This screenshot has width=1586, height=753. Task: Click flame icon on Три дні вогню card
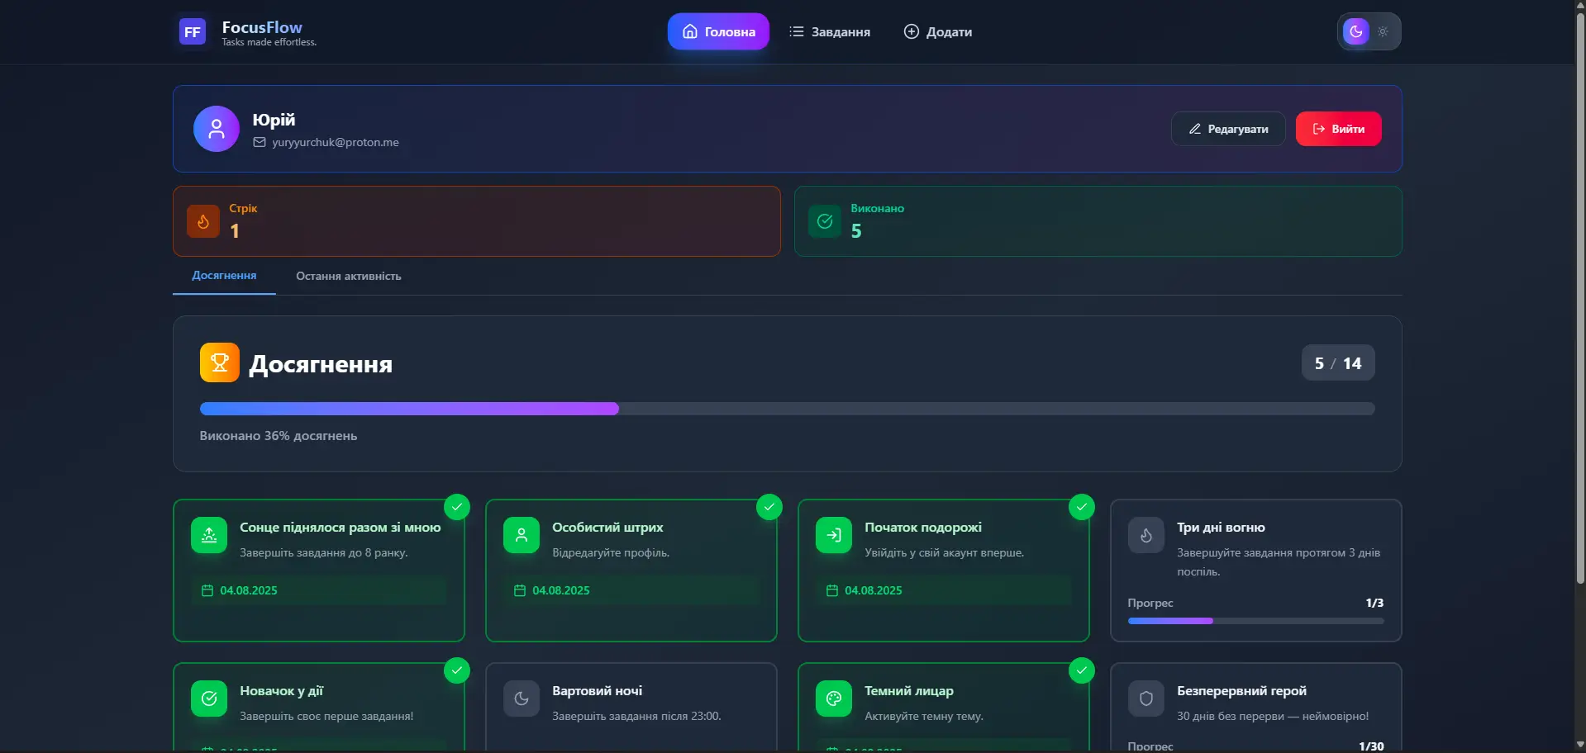[1146, 535]
